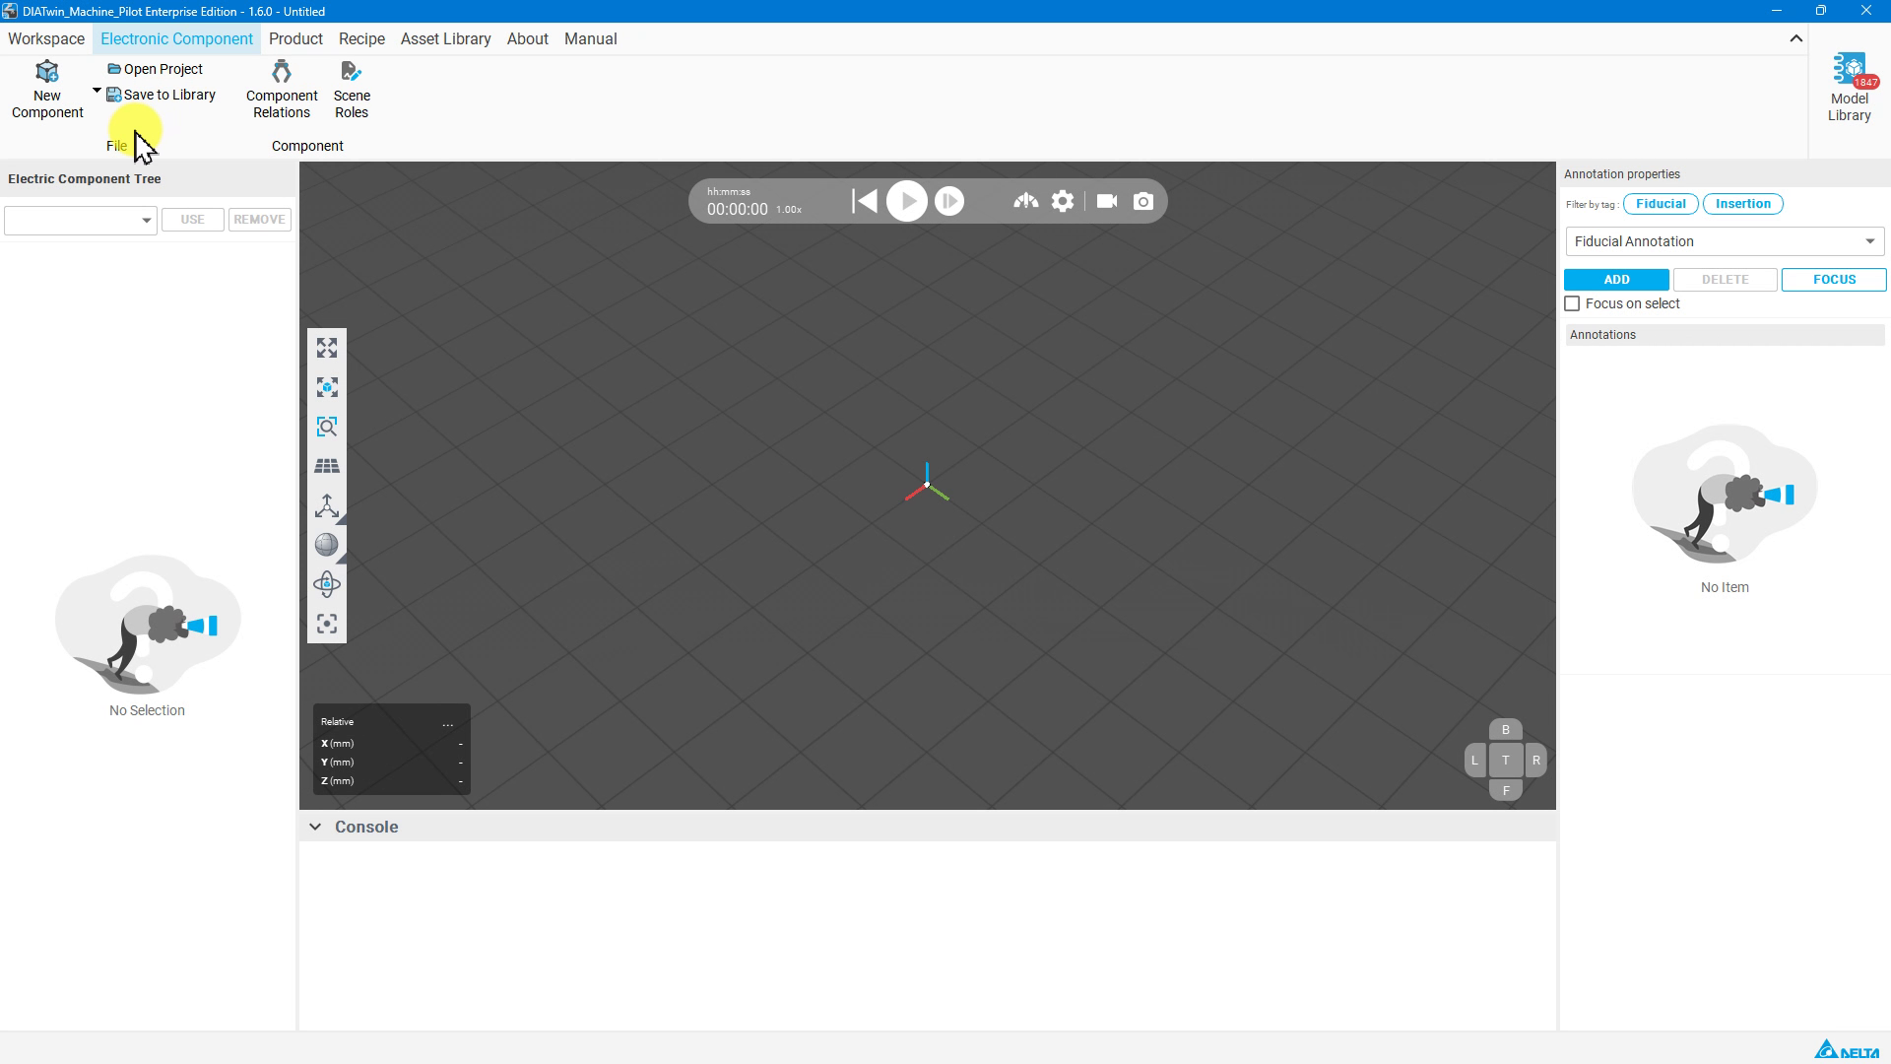
Task: Toggle the Insertion tag filter
Action: coord(1742,204)
